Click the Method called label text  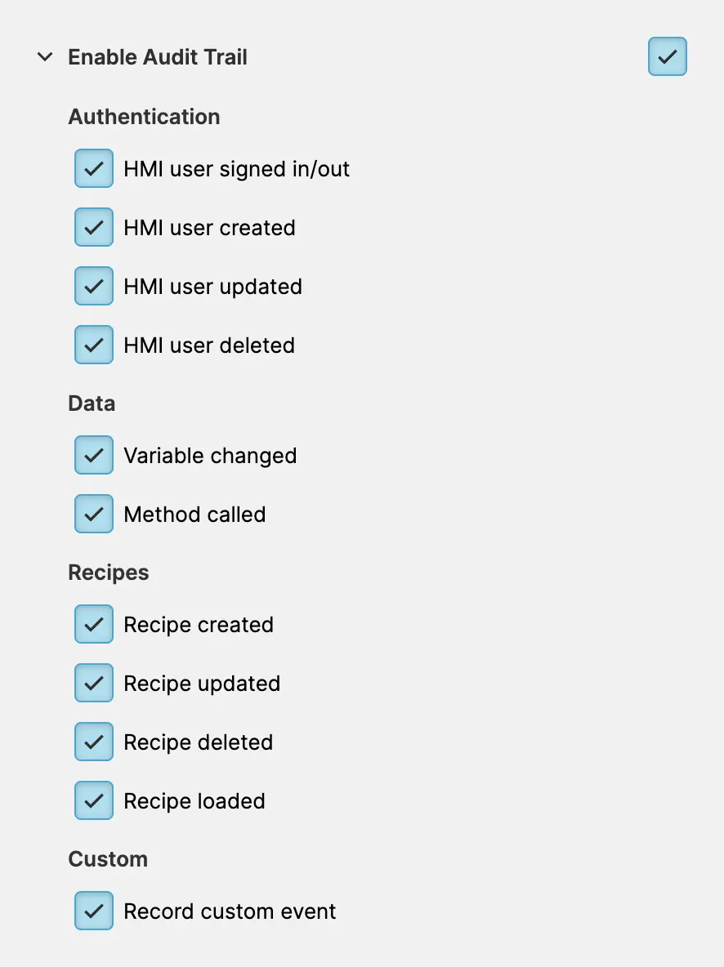194,515
